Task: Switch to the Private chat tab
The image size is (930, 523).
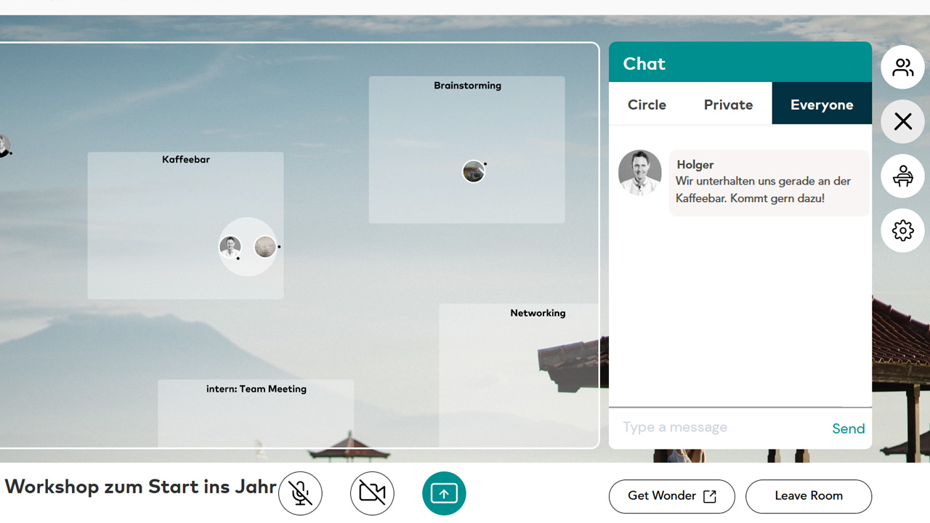Action: (728, 105)
